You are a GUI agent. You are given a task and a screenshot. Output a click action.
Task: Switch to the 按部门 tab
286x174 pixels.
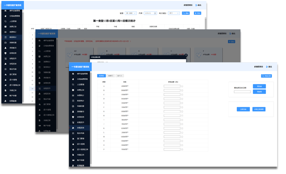[x=110, y=76]
